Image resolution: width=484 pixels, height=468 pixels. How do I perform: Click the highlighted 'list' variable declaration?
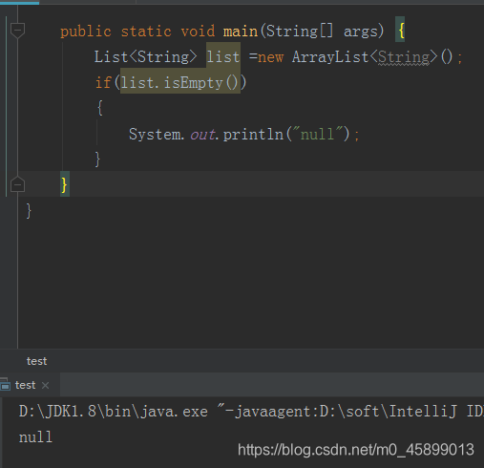coord(223,57)
